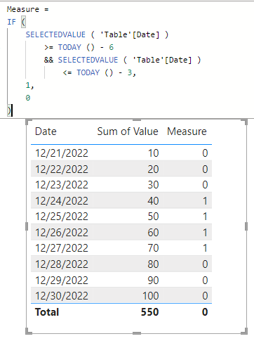Click the value 80 cell
The height and width of the screenshot is (341, 254).
tap(153, 264)
